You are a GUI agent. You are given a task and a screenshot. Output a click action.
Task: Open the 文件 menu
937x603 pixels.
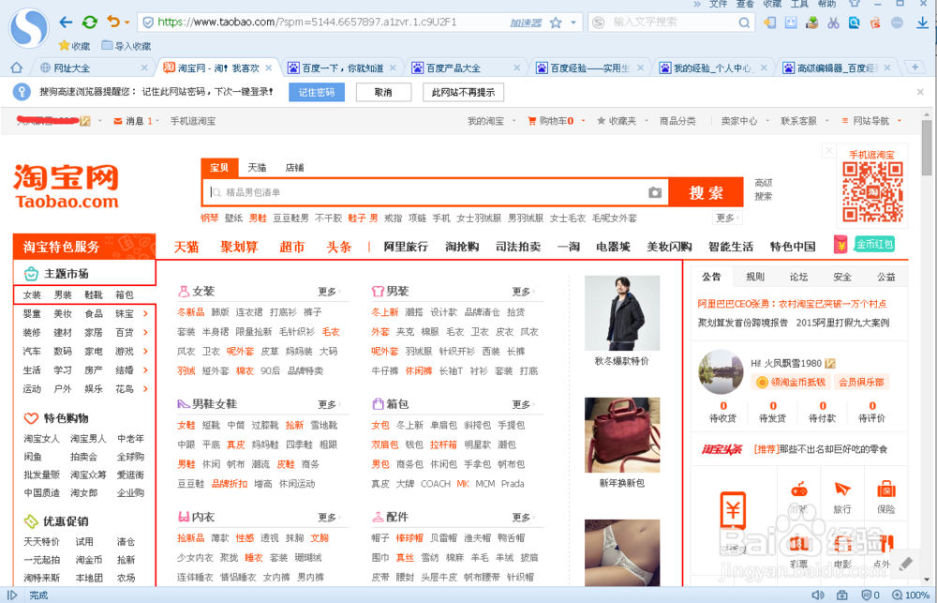718,4
